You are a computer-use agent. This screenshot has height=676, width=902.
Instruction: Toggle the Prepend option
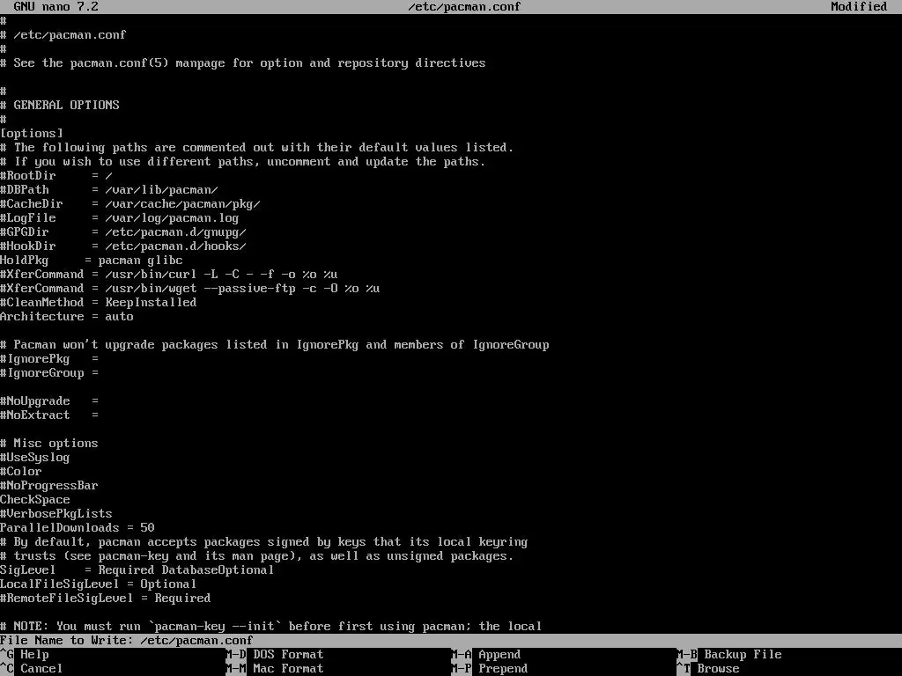[x=490, y=669]
